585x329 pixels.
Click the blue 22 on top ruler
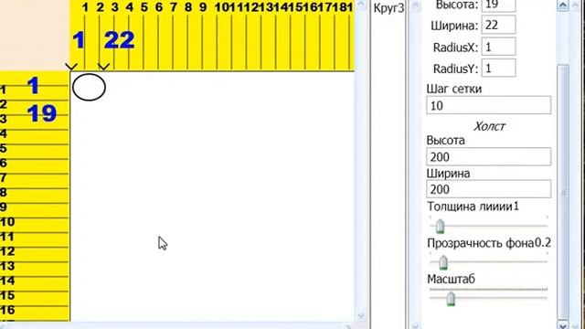point(120,40)
